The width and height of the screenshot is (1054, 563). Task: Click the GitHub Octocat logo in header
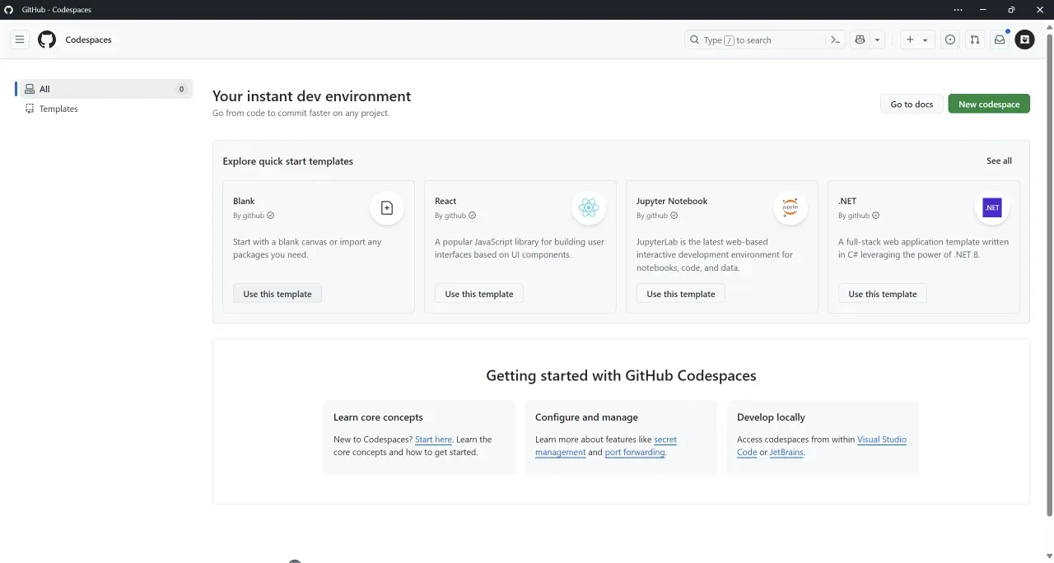pos(47,40)
